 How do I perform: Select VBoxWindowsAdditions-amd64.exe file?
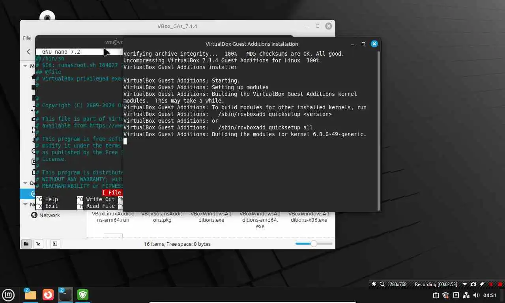[x=260, y=220]
